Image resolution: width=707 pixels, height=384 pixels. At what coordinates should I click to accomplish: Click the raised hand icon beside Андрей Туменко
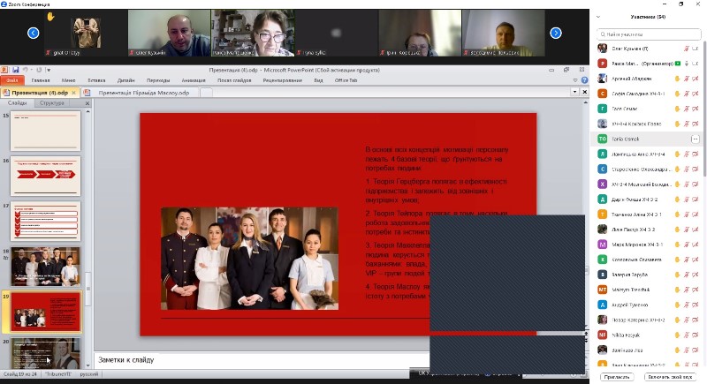pyautogui.click(x=677, y=305)
